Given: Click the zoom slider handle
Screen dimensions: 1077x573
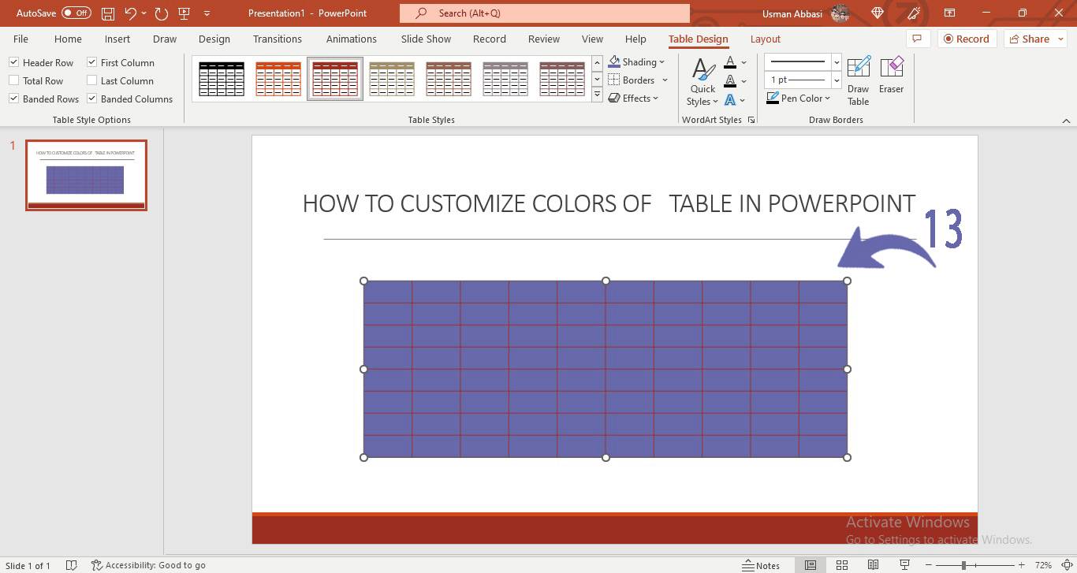Looking at the screenshot, I should tap(963, 565).
